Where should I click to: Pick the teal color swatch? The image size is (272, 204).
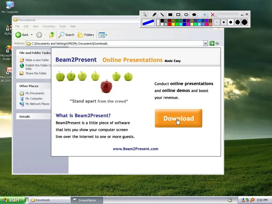coord(181,20)
